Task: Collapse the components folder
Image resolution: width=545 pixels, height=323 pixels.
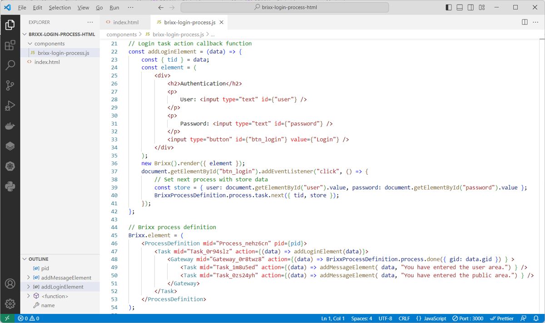Action: coord(30,43)
